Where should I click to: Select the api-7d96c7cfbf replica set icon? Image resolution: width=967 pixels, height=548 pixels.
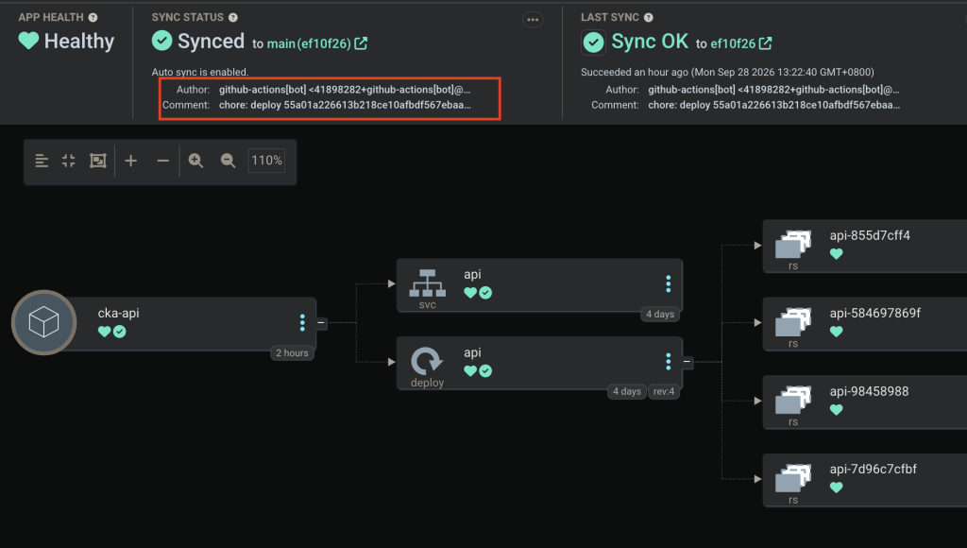click(x=793, y=478)
